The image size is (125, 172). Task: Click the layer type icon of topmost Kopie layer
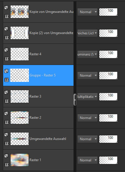pos(6,7)
